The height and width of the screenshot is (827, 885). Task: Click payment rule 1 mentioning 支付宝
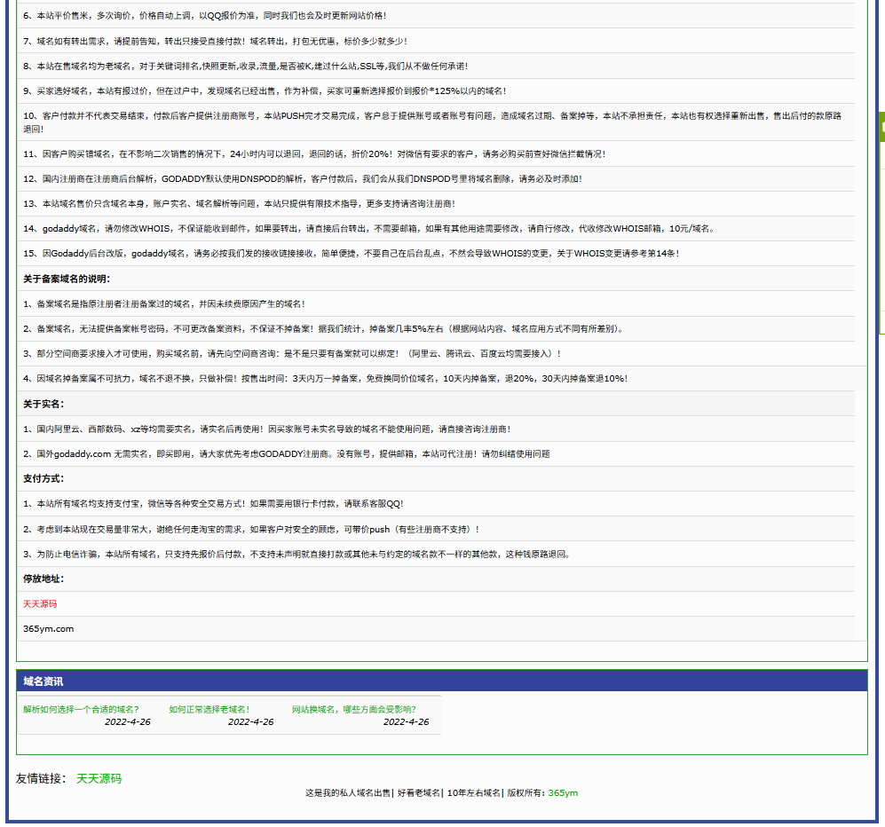click(x=213, y=504)
